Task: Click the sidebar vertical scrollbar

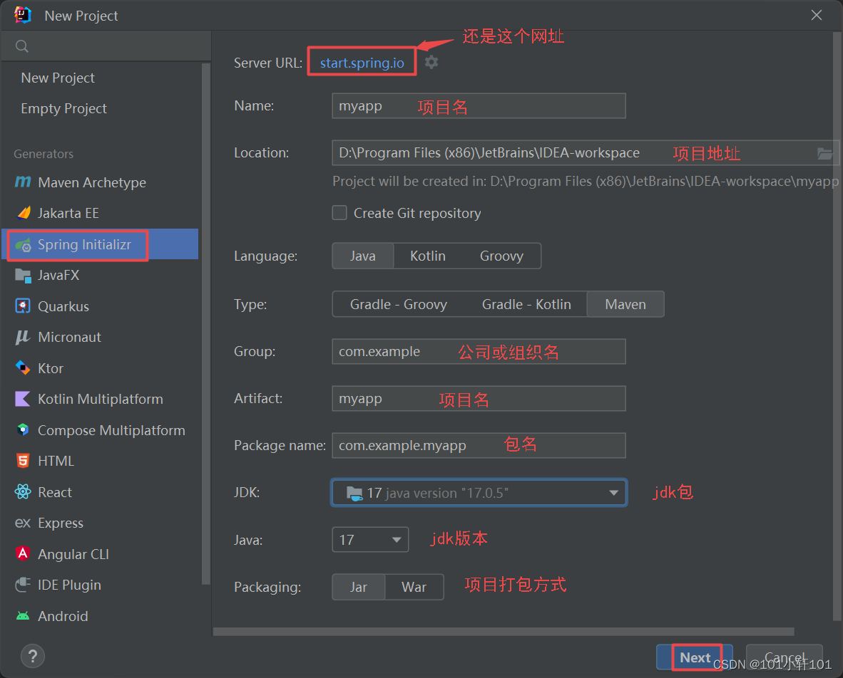Action: click(205, 324)
